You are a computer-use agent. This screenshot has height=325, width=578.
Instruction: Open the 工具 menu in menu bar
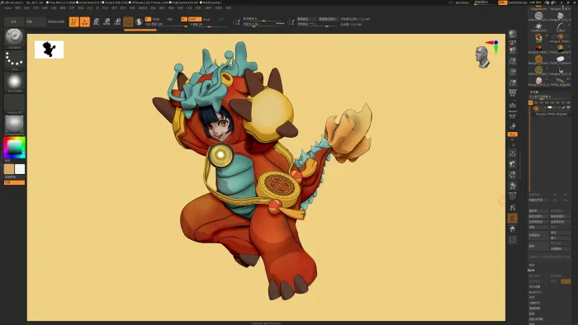[189, 7]
